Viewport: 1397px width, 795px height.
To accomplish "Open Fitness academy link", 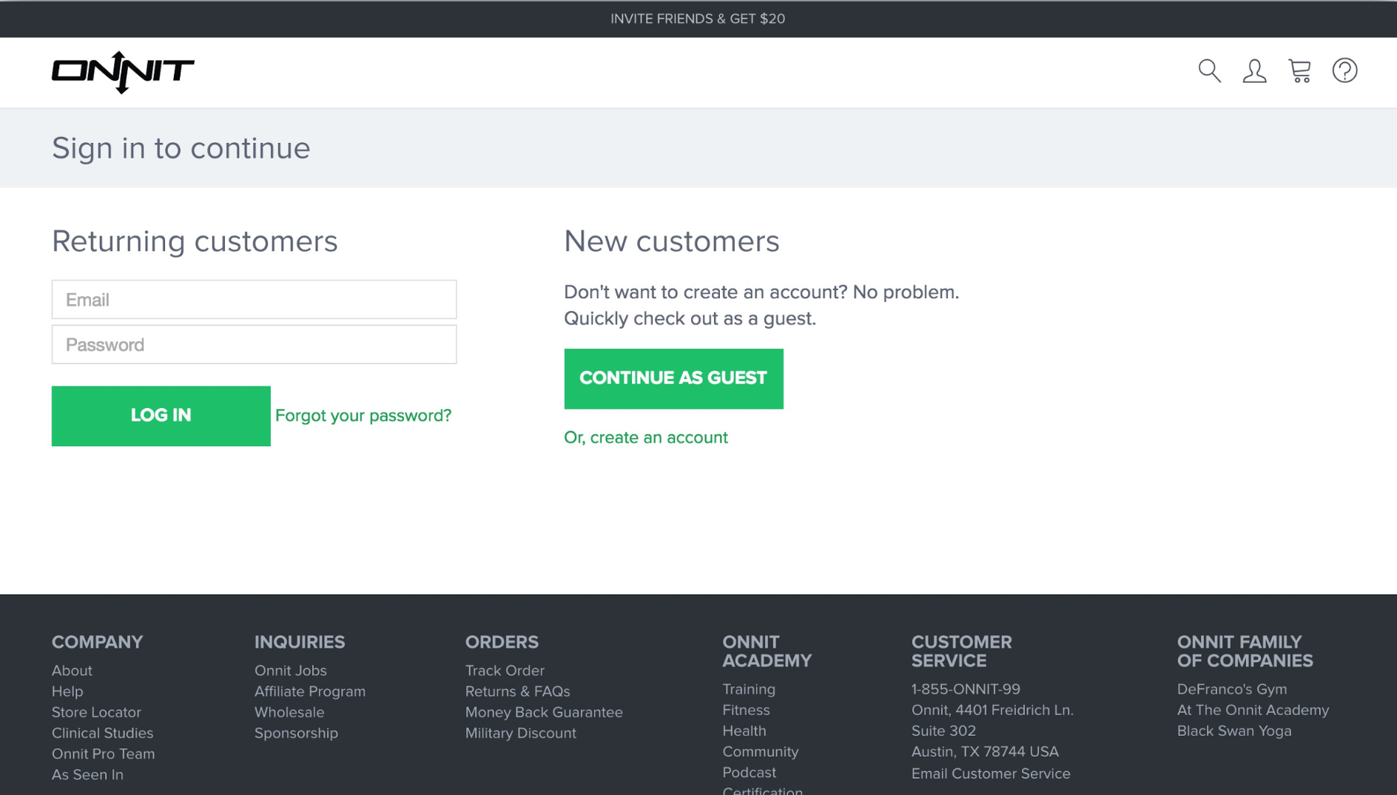I will (x=746, y=710).
